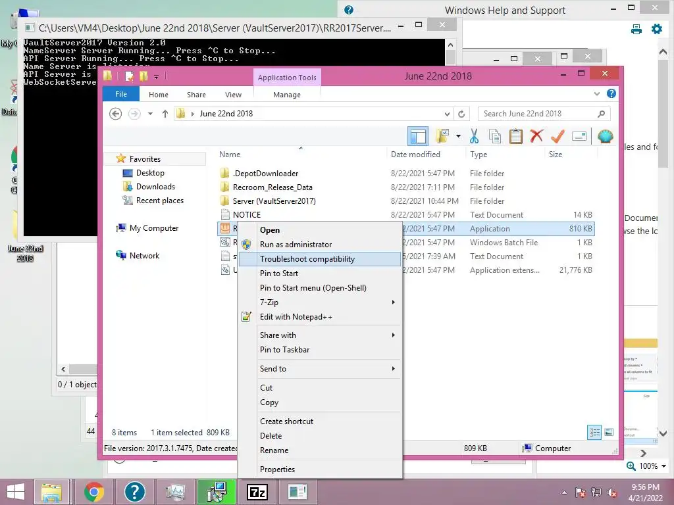Expand the ribbon with the chevron
This screenshot has height=505, width=674.
[x=596, y=93]
